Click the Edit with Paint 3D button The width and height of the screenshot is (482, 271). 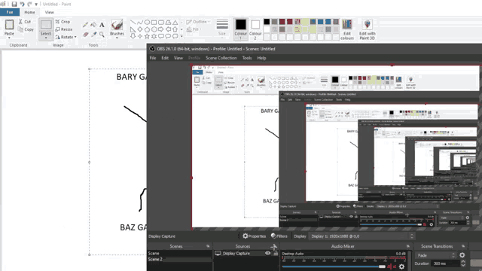(368, 29)
